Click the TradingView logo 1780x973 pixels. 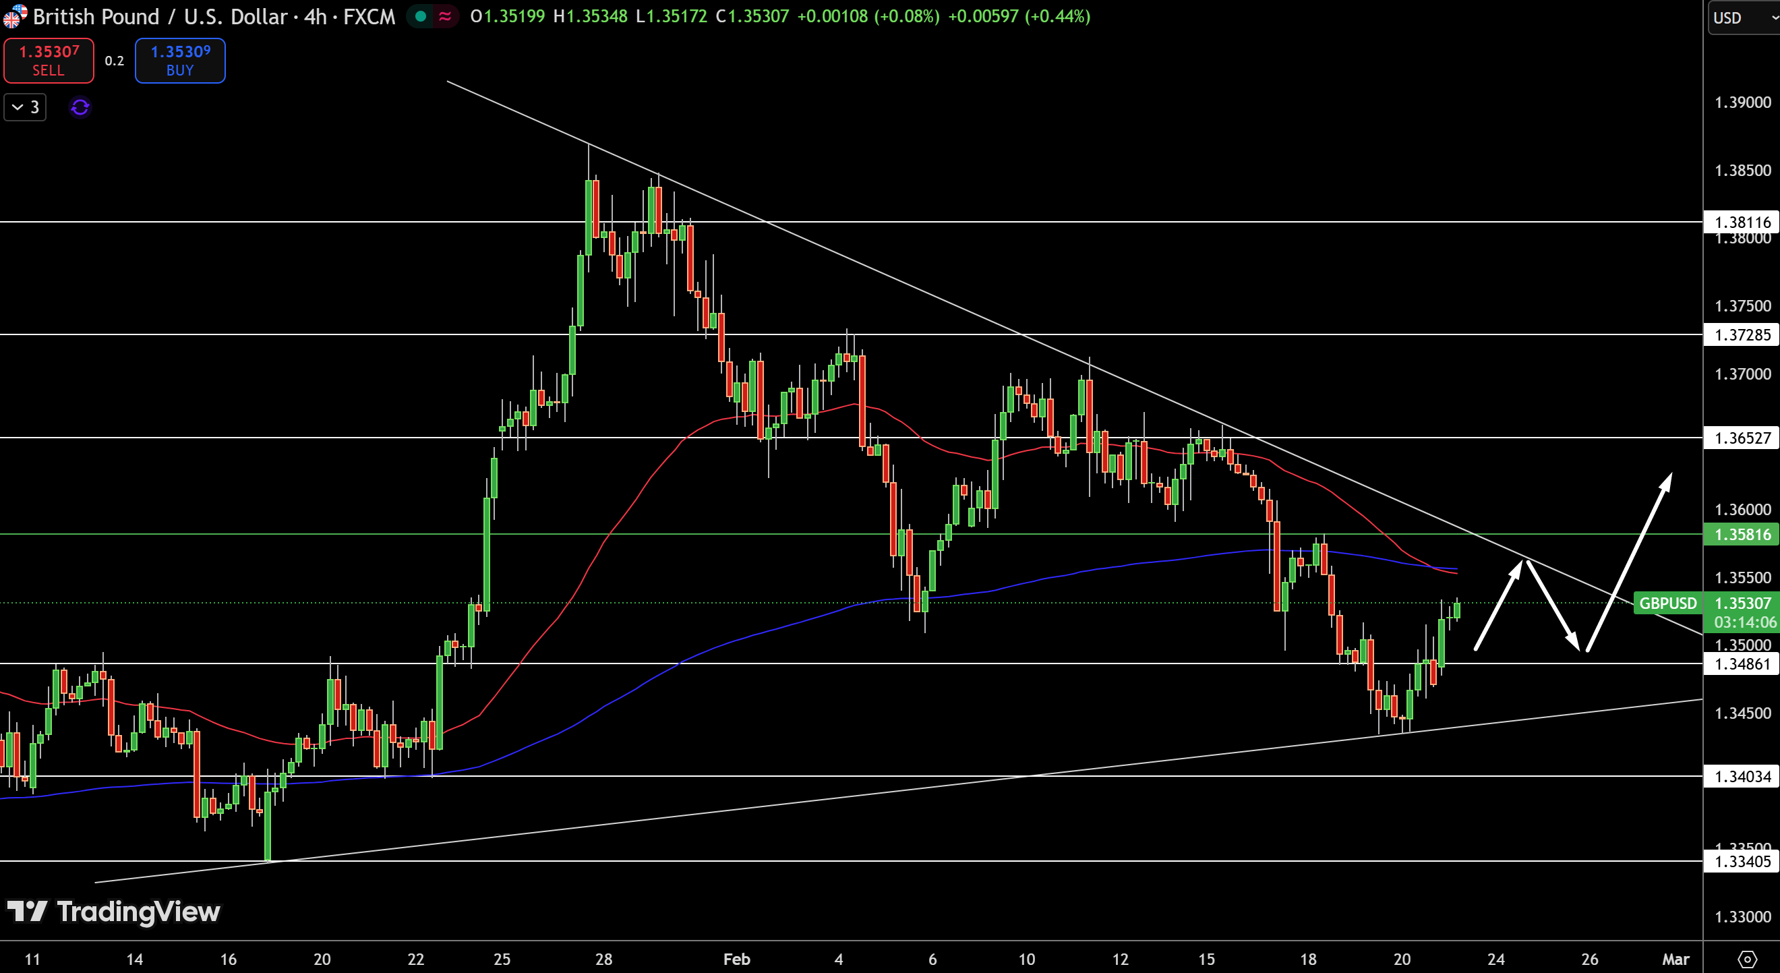[x=113, y=912]
